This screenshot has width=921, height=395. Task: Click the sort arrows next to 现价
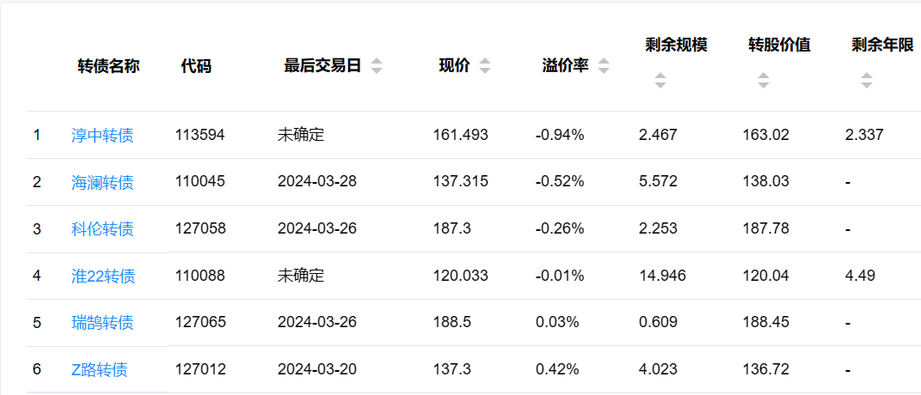click(485, 66)
